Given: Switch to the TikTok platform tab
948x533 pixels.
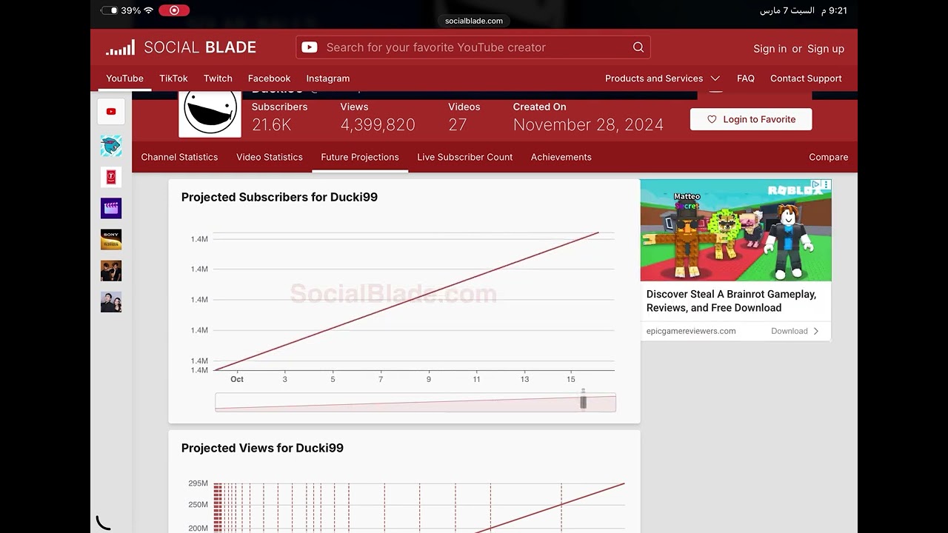Looking at the screenshot, I should coord(173,78).
